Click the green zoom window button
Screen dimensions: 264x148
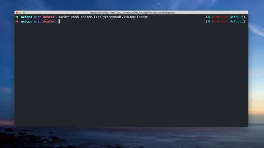24,12
